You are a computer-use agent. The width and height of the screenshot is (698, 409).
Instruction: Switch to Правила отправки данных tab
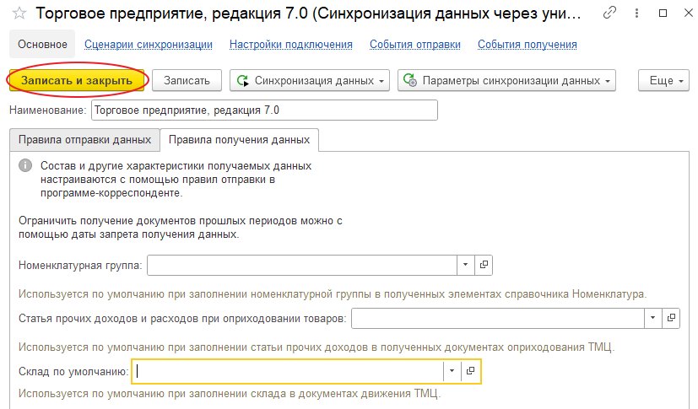click(84, 140)
